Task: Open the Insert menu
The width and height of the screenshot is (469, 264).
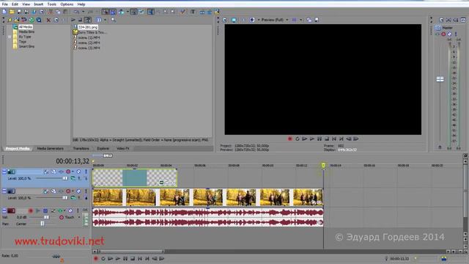Action: [x=39, y=4]
